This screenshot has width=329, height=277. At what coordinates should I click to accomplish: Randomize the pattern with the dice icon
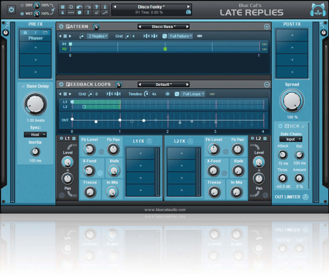tap(165, 36)
